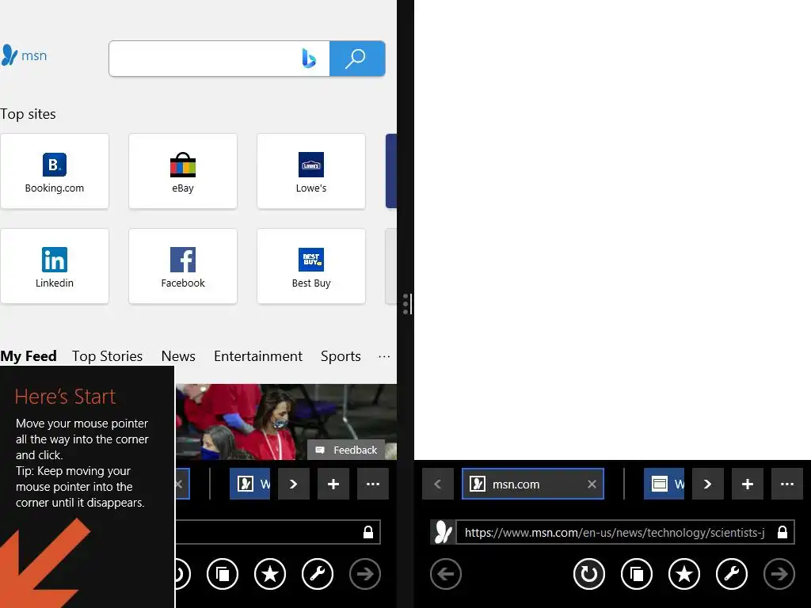
Task: Open the Facebook top site tile
Action: 183,266
